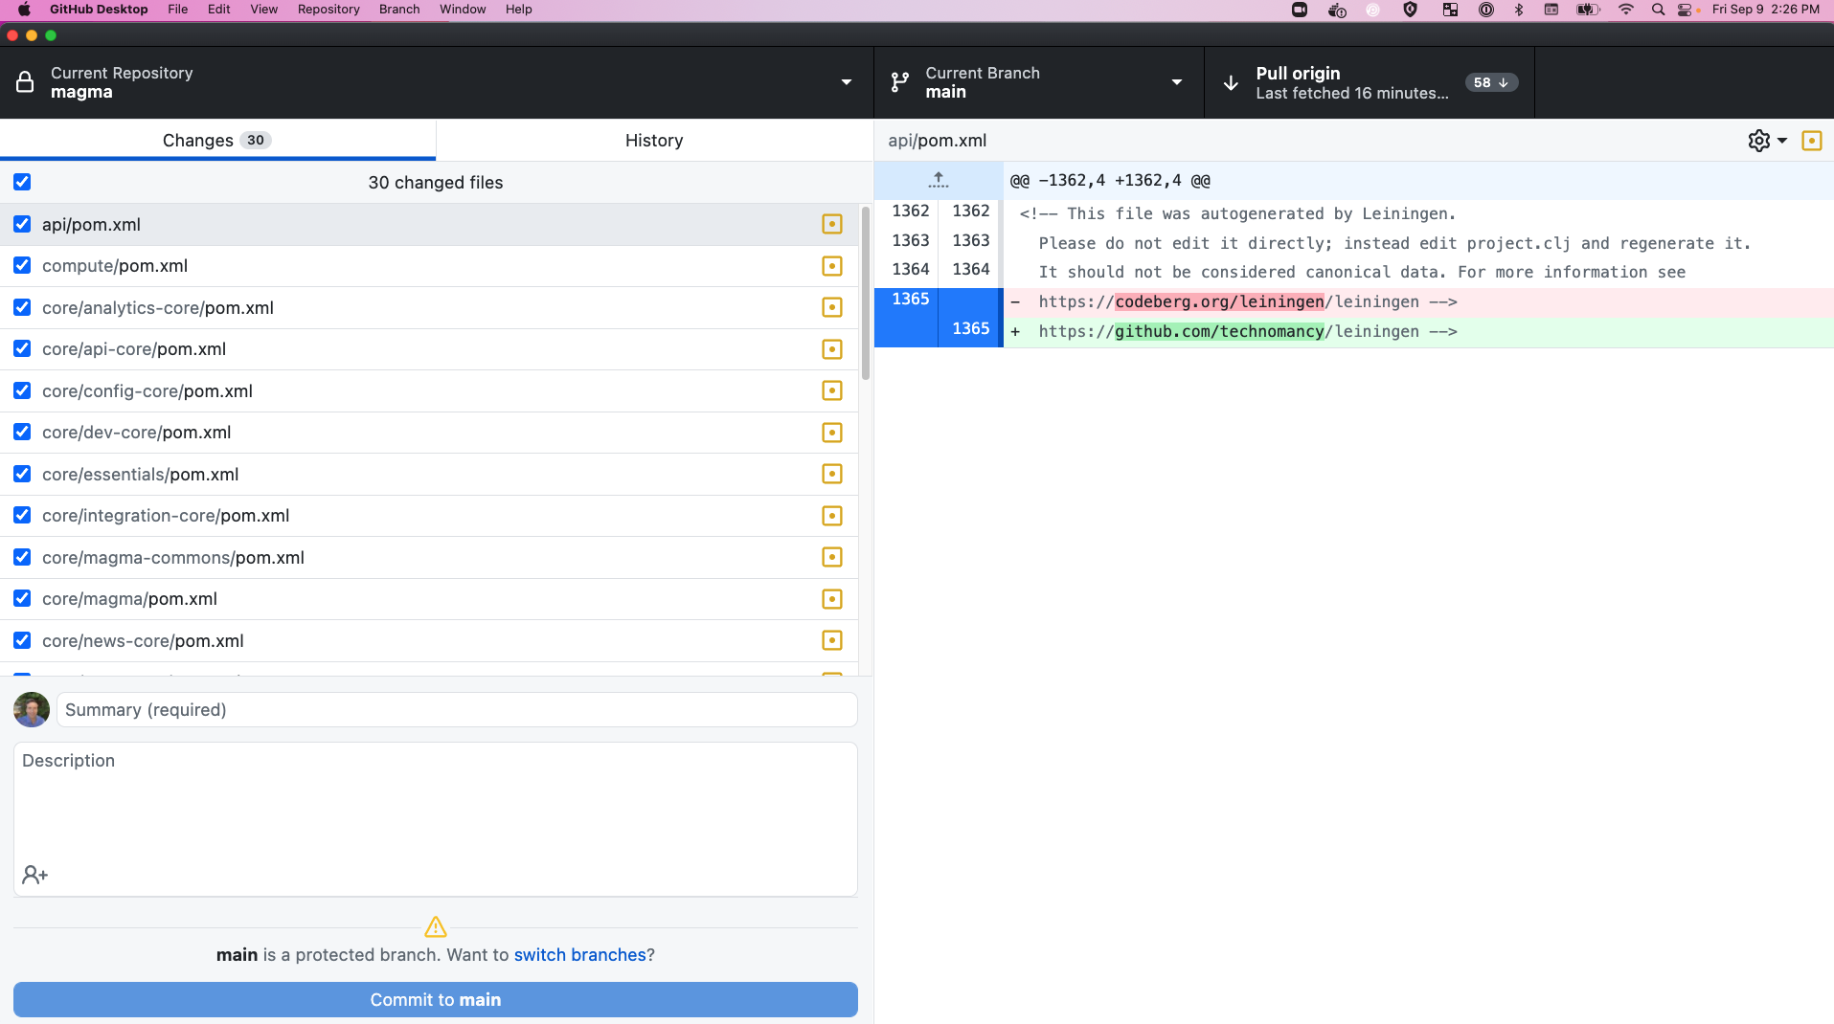This screenshot has height=1024, width=1834.
Task: Uncheck the select-all changed files checkbox
Action: pos(21,182)
